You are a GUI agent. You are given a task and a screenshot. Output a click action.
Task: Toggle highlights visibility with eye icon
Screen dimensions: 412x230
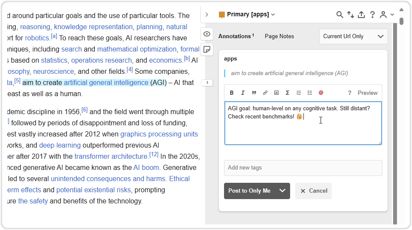click(207, 34)
